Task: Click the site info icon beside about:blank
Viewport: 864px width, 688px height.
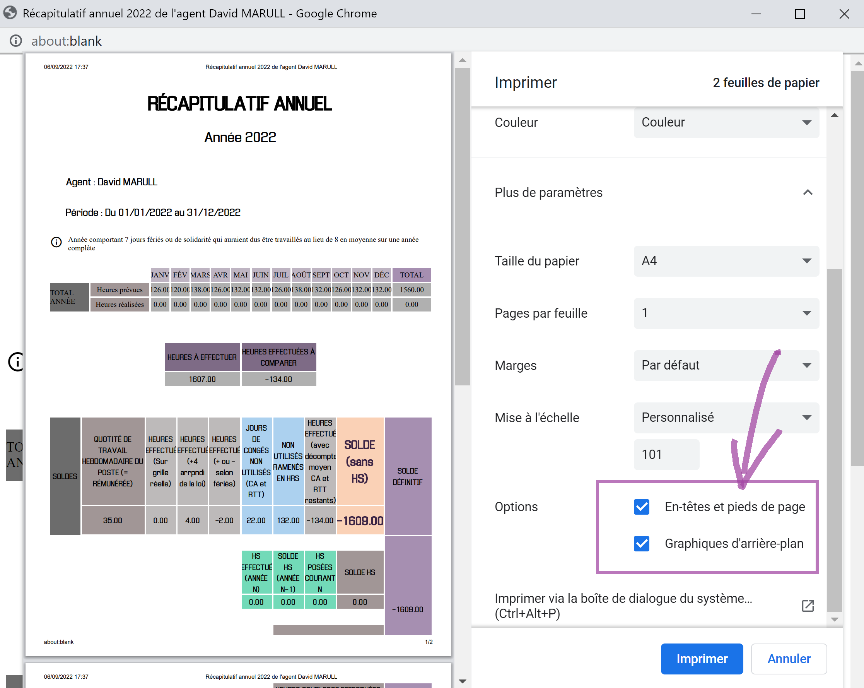Action: point(15,41)
